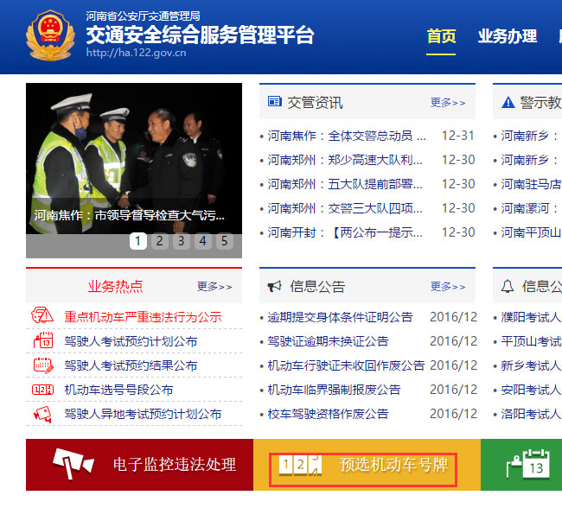Click the http://ha.122.gov.cn URL text
562x508 pixels.
[137, 53]
